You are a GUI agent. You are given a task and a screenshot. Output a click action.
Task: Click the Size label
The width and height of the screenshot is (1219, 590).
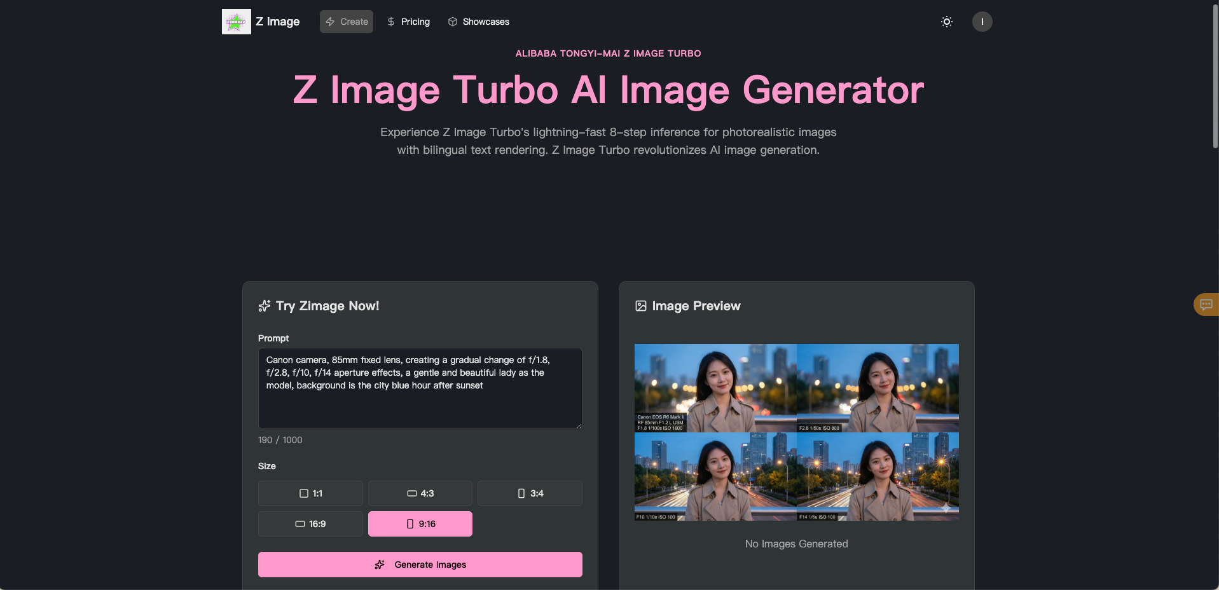[x=267, y=466]
